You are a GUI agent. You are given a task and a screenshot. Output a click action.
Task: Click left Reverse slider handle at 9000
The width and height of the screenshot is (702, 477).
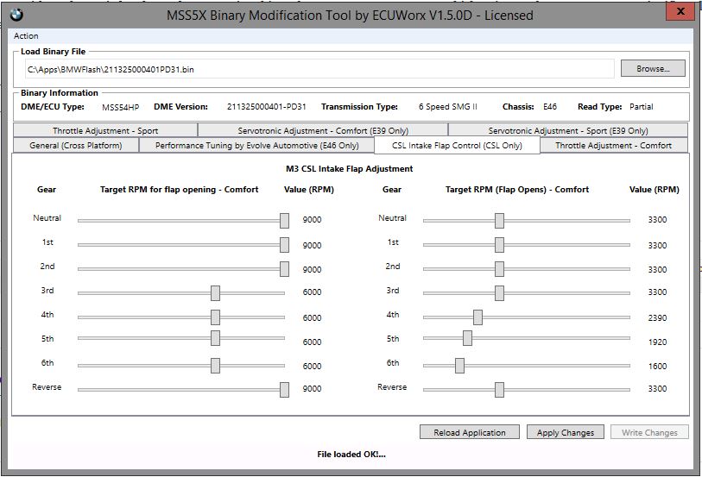(x=284, y=389)
